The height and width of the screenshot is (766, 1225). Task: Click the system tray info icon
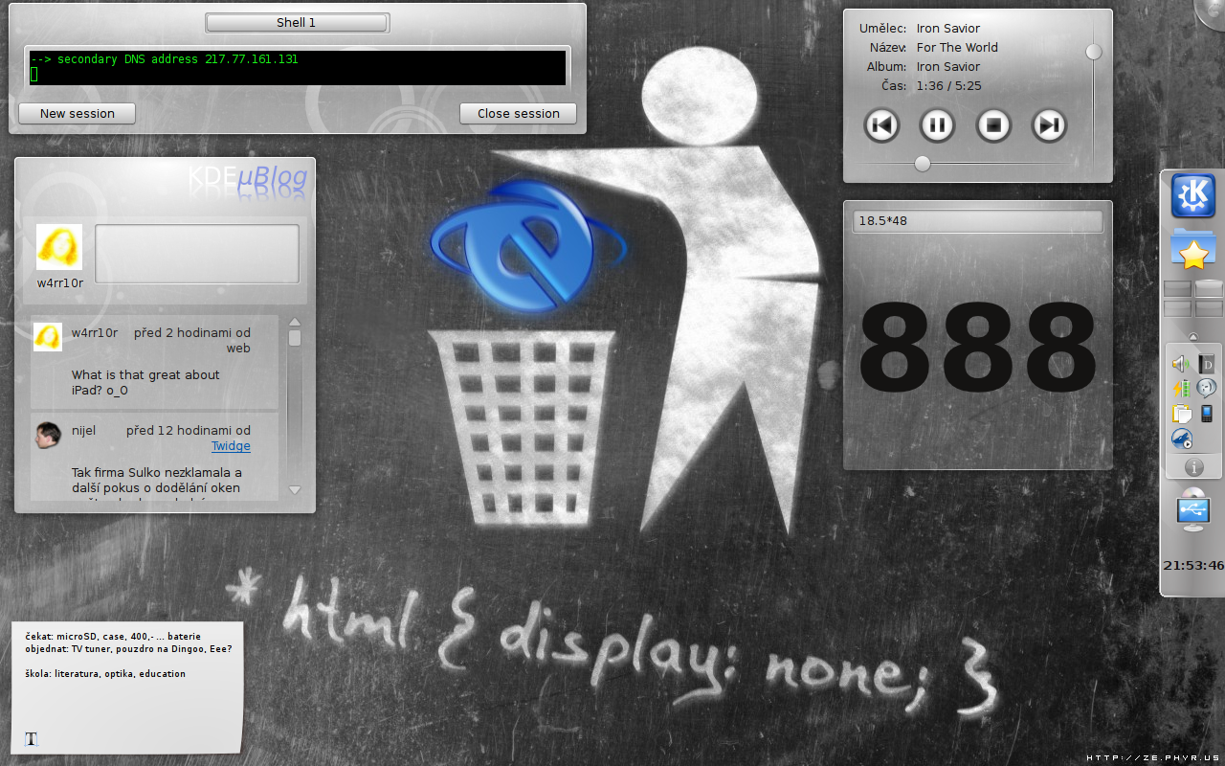coord(1193,467)
